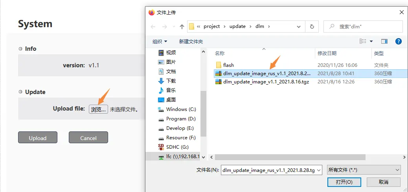Click 2020/11/26 16:06 date cell
408x192 pixels.
pos(337,65)
